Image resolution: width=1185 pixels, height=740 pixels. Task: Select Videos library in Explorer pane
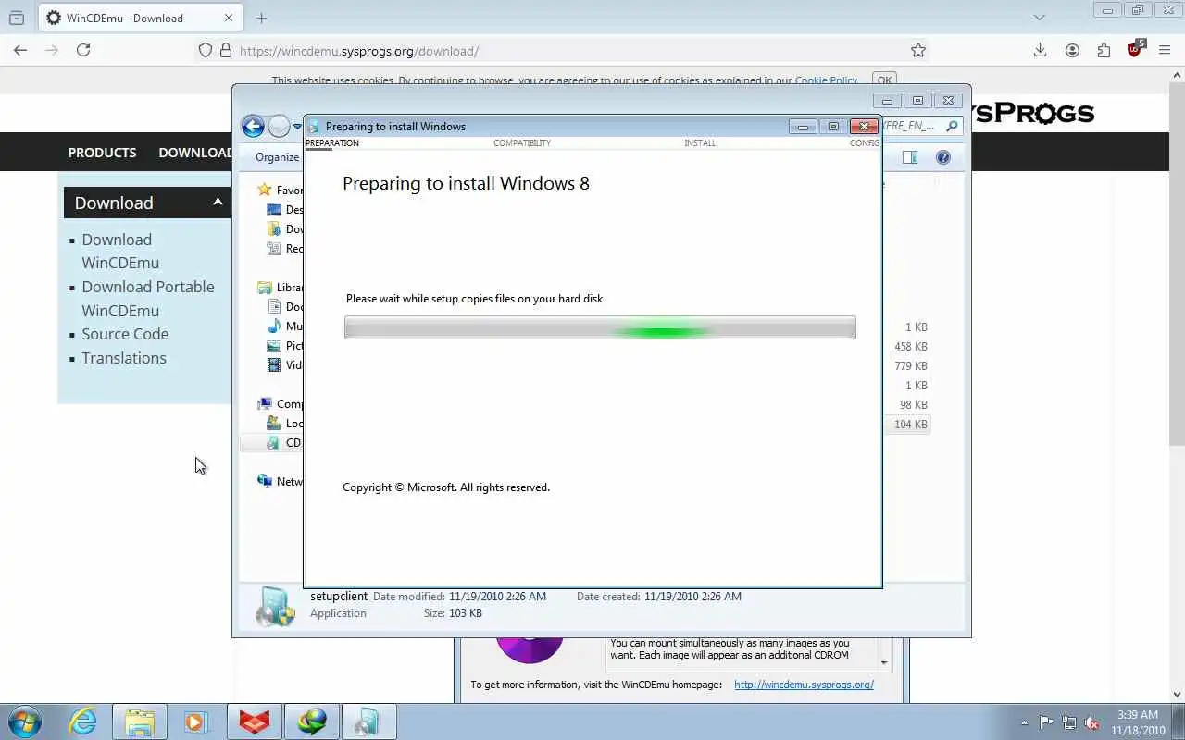285,365
